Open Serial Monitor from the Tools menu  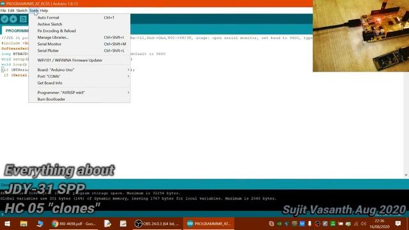click(x=79, y=44)
